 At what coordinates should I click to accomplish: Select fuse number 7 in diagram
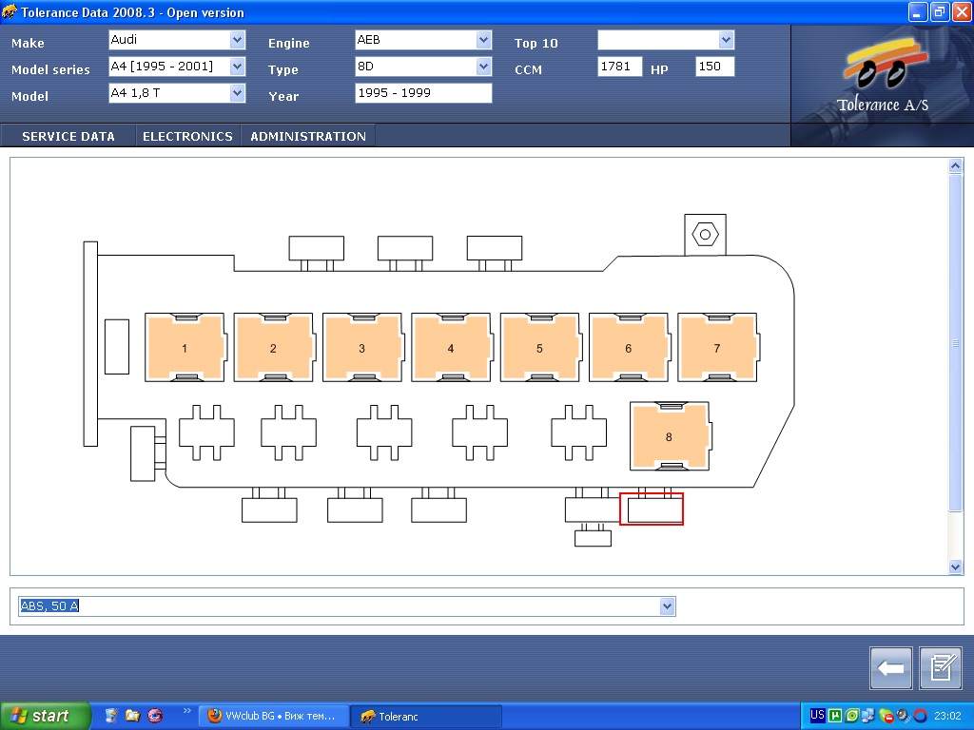[x=717, y=348]
